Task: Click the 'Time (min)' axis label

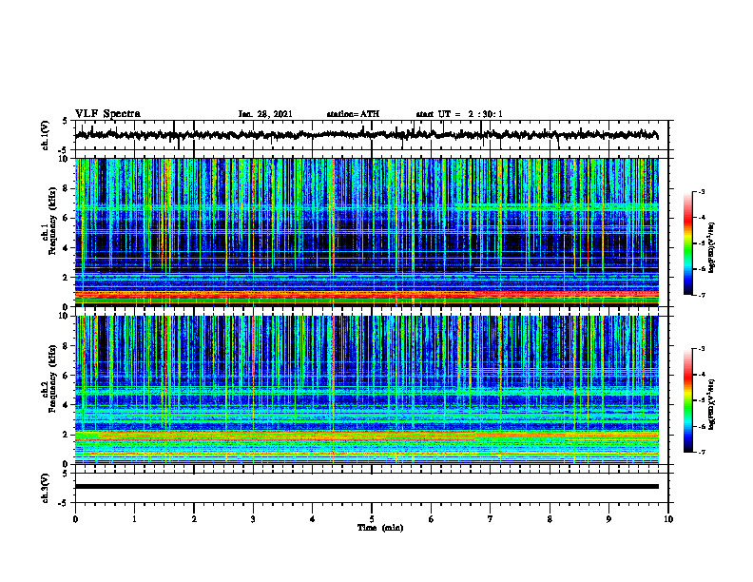Action: point(380,528)
